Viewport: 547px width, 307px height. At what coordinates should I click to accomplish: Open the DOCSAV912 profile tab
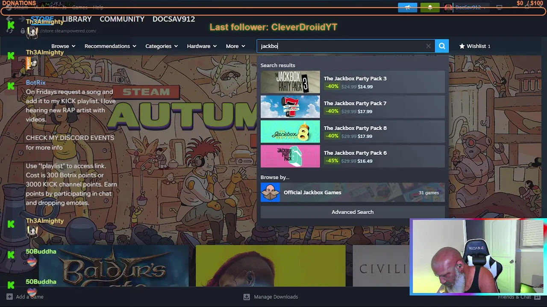174,19
